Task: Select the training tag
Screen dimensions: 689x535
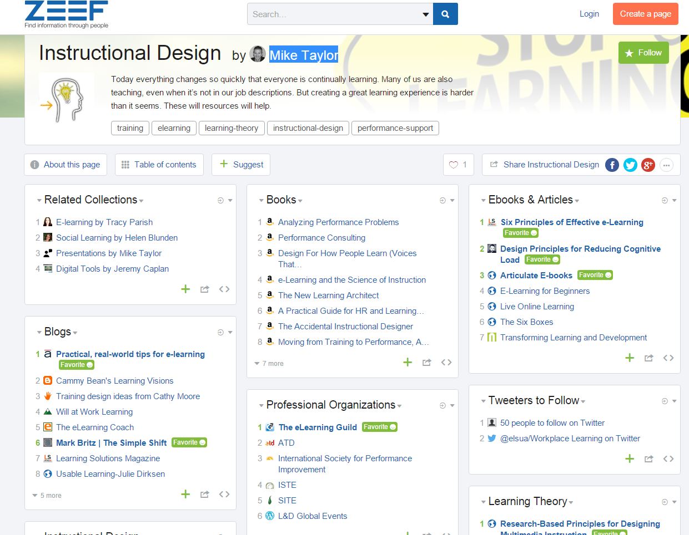Action: tap(130, 128)
